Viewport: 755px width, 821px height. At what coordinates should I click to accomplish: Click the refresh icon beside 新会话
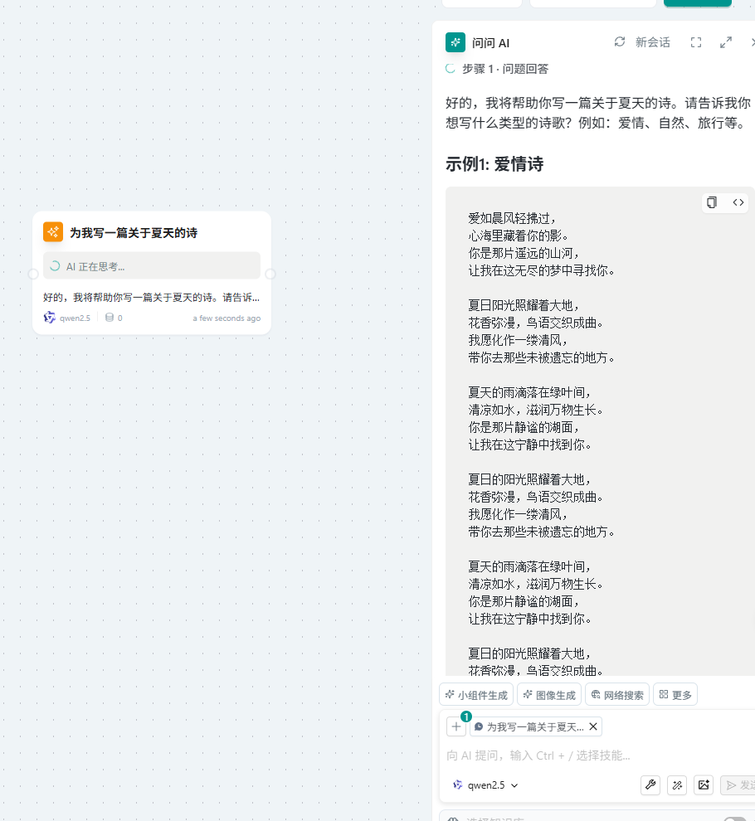[620, 42]
